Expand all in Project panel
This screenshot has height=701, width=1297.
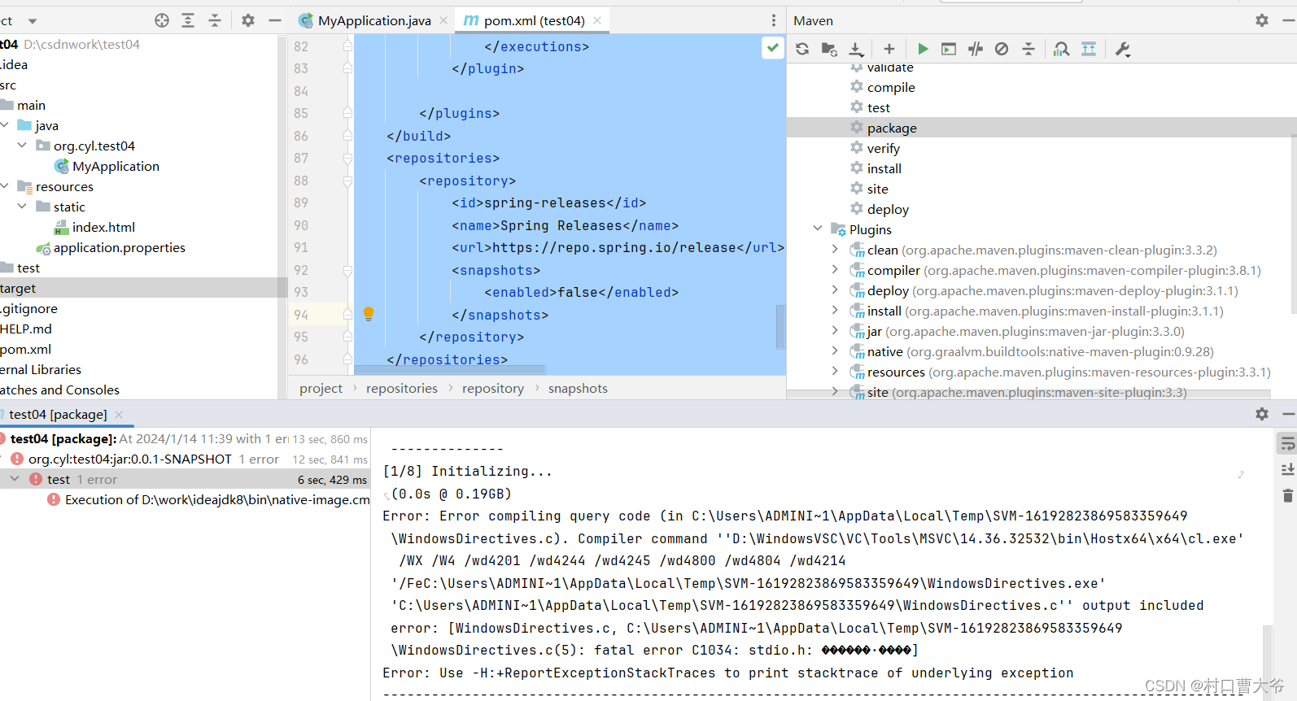[x=188, y=20]
